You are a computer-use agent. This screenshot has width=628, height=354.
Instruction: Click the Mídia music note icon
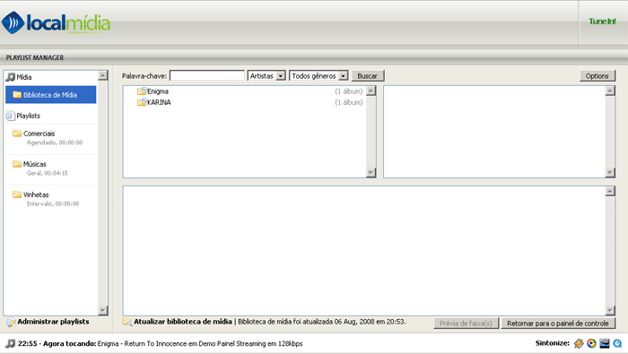11,77
